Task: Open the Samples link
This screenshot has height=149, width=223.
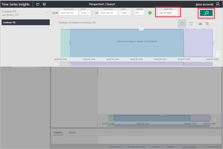Action: pos(170,147)
